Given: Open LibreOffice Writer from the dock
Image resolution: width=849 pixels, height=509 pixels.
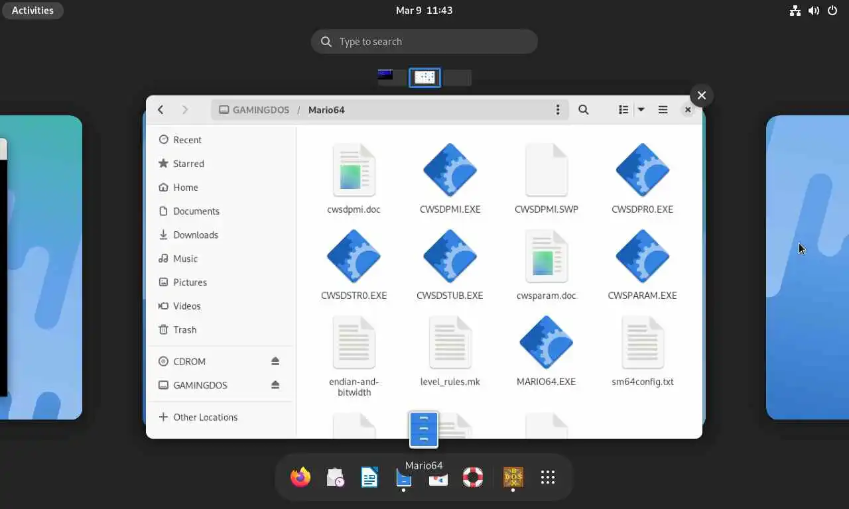Looking at the screenshot, I should [369, 477].
